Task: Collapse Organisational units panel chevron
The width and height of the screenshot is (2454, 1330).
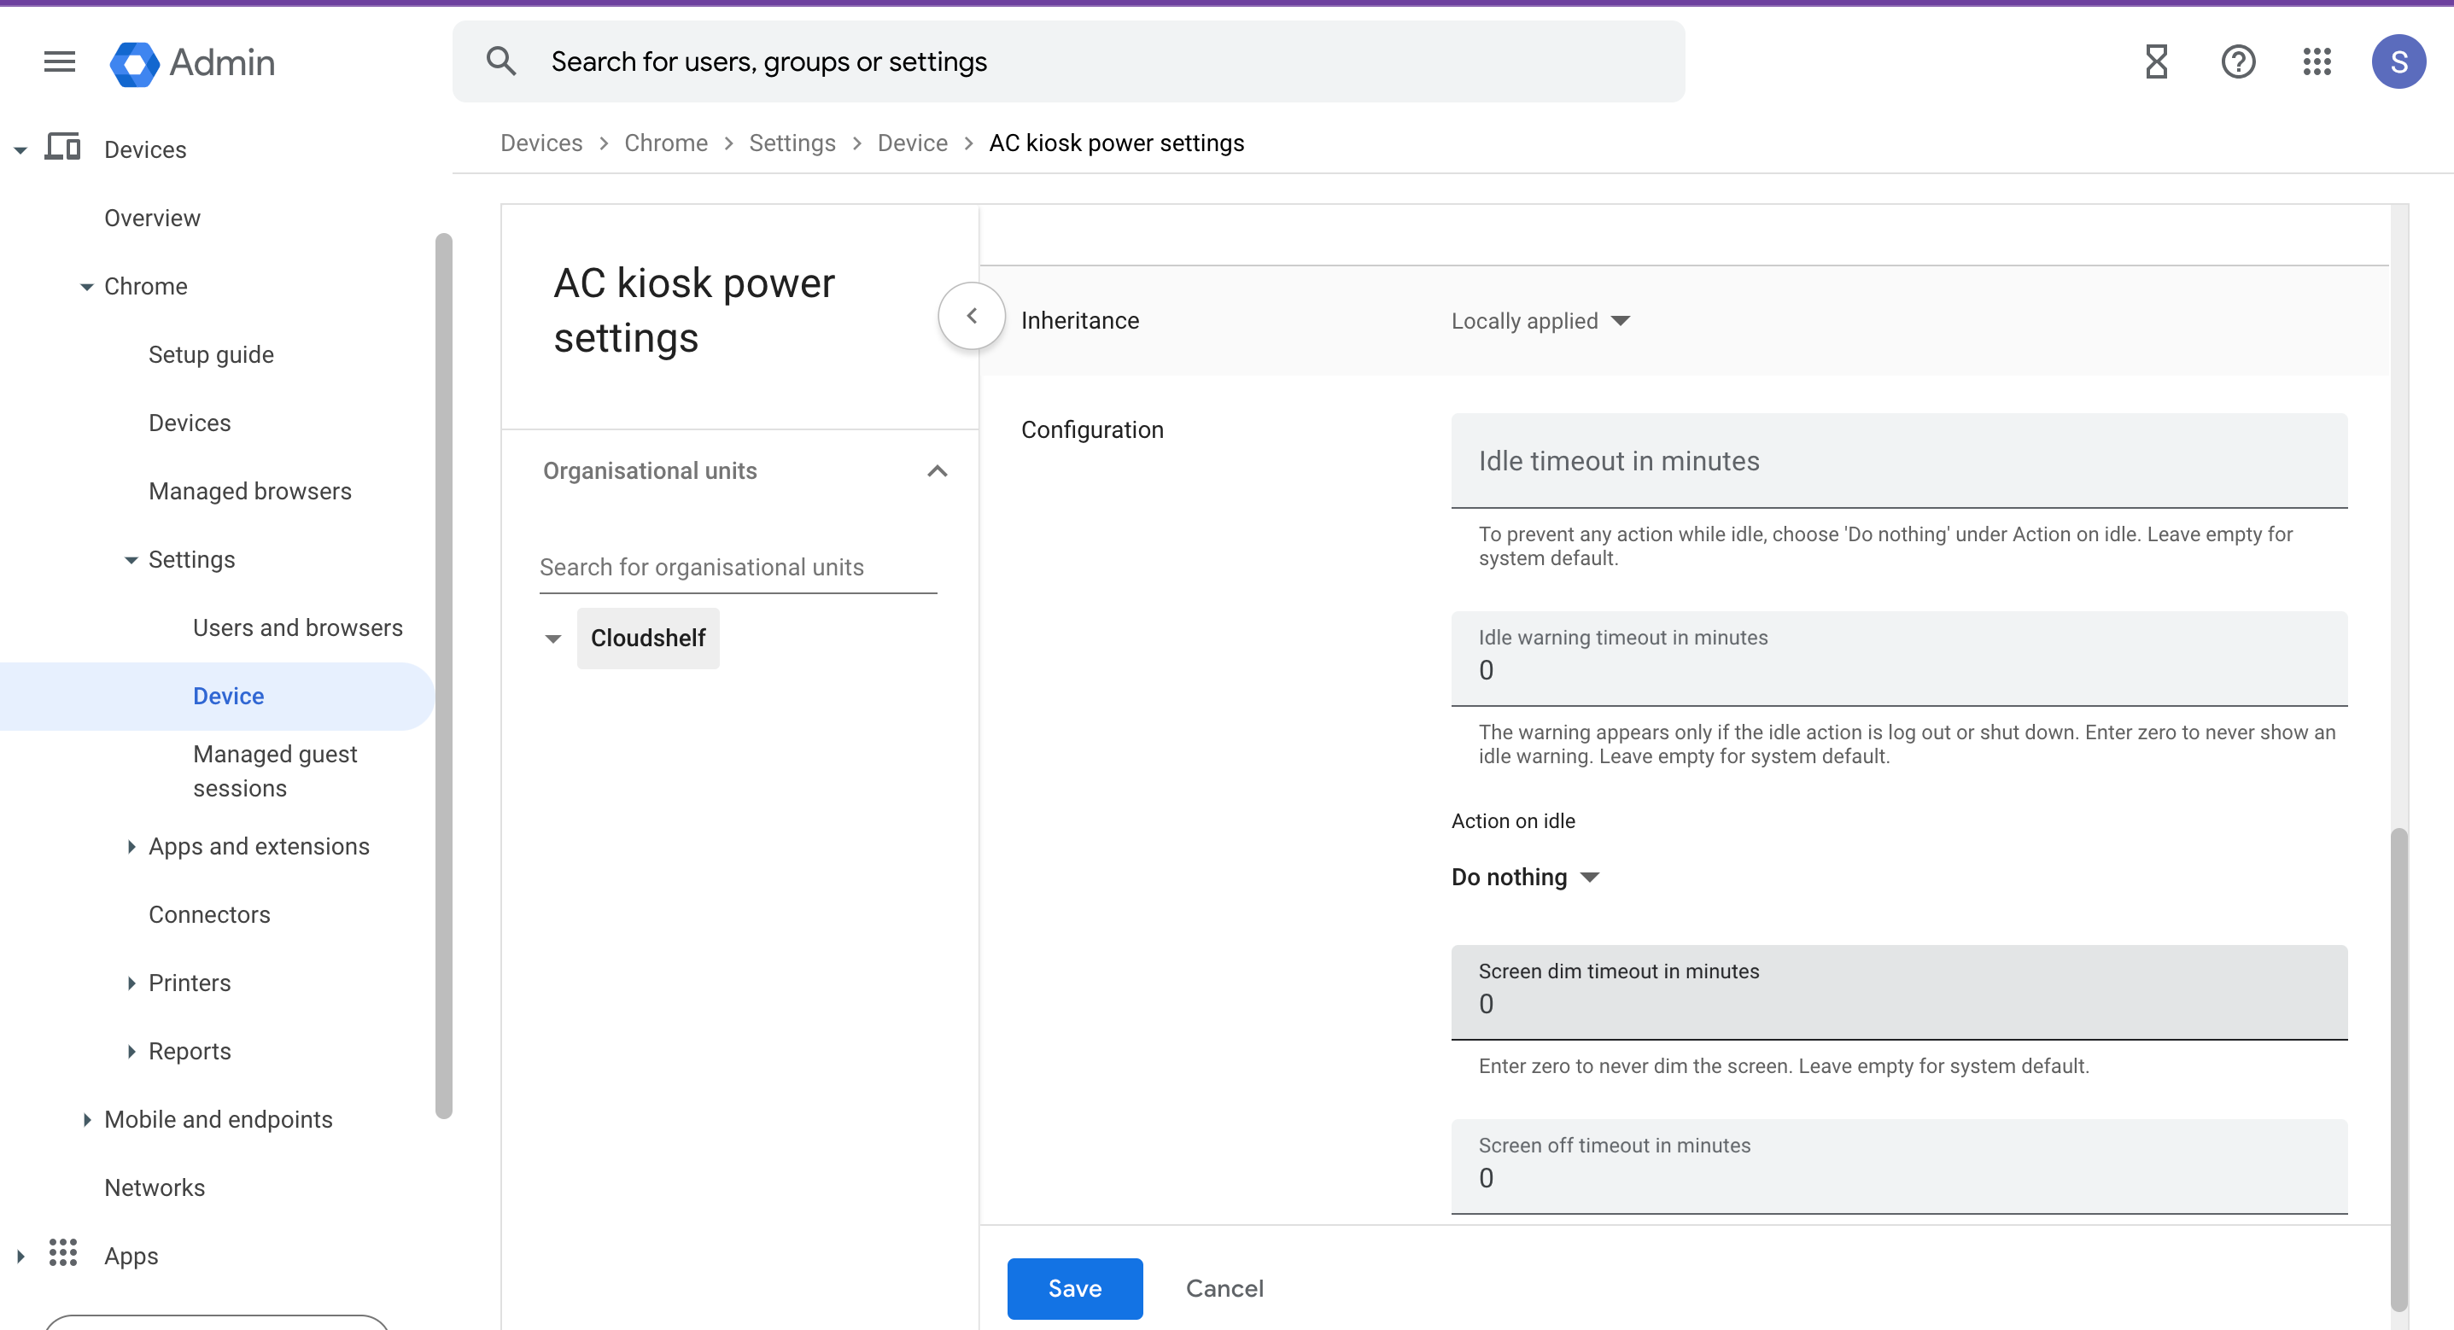Action: [938, 470]
